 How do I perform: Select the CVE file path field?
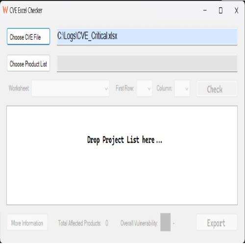(147, 36)
